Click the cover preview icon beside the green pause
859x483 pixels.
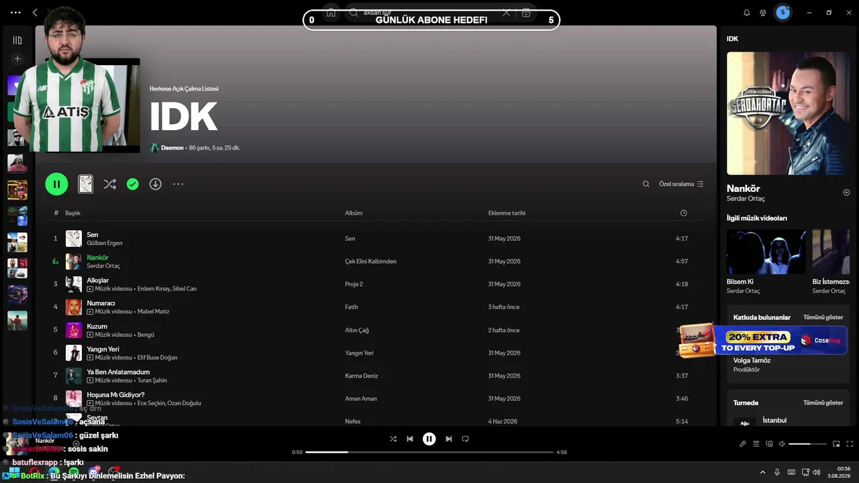pos(85,184)
